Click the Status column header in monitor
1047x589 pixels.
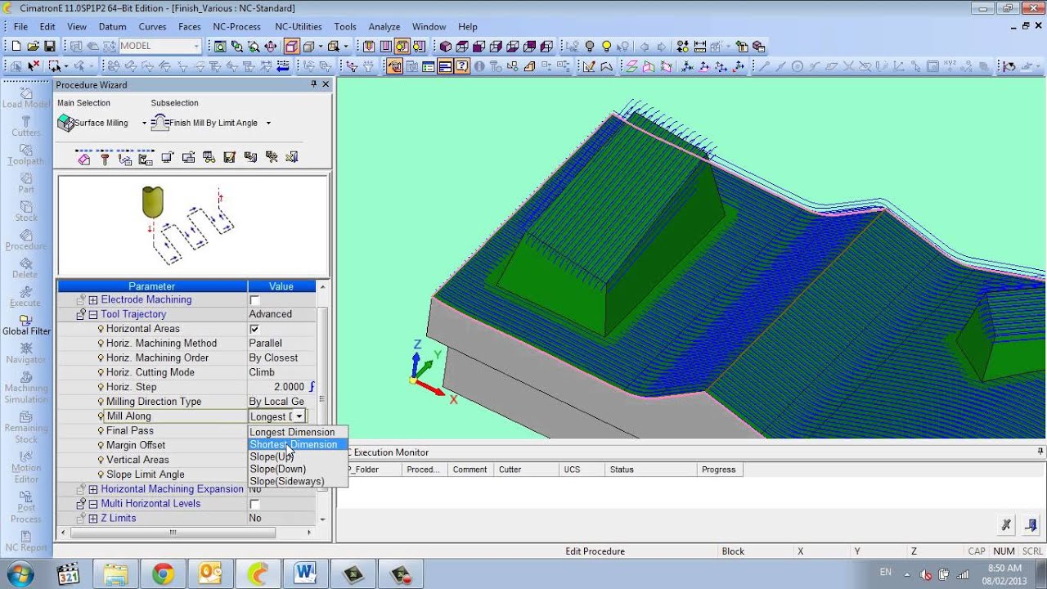click(x=649, y=470)
